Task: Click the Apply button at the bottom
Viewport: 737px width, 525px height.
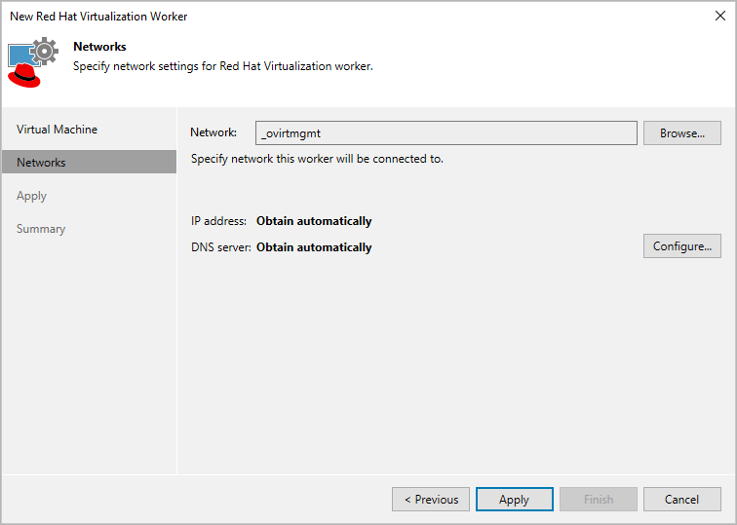Action: click(514, 499)
